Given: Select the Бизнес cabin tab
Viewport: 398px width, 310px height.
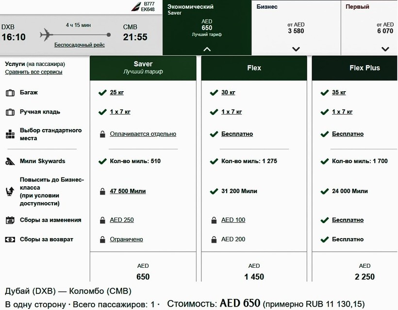Looking at the screenshot, I should click(x=296, y=27).
